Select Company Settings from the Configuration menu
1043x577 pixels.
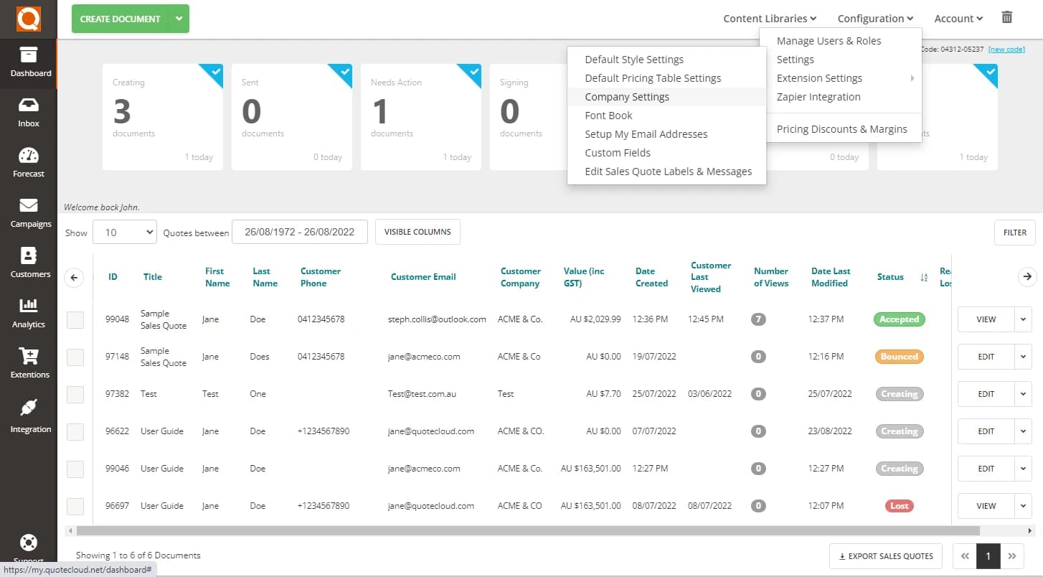pyautogui.click(x=627, y=96)
